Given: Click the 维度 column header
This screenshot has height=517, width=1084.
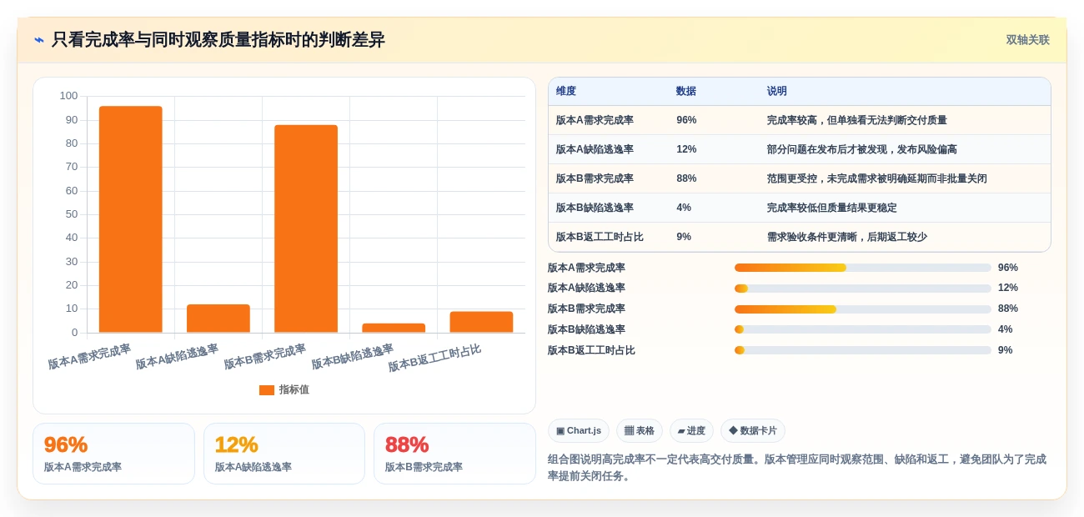Looking at the screenshot, I should 566,92.
